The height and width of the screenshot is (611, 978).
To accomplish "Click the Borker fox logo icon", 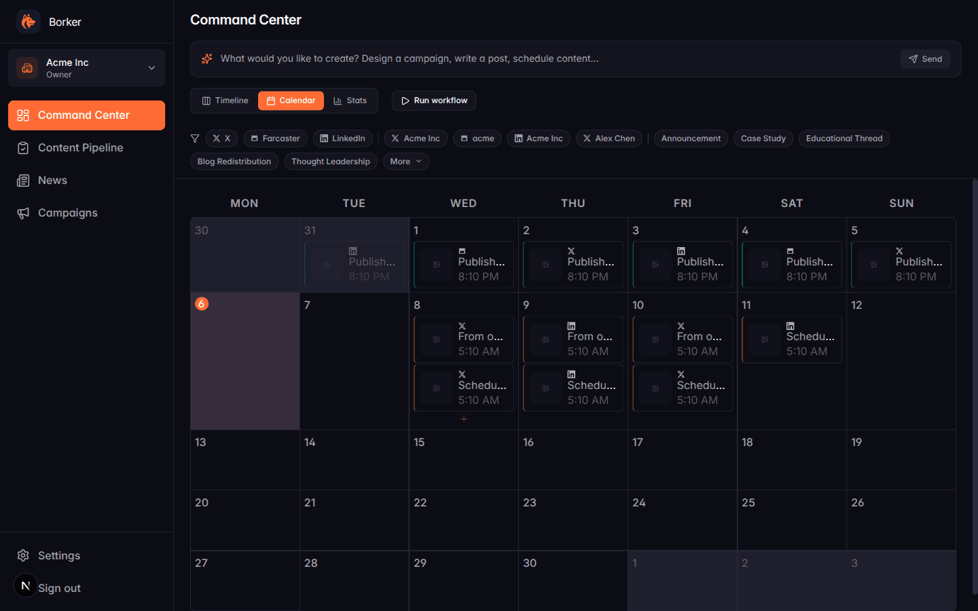I will pos(28,21).
